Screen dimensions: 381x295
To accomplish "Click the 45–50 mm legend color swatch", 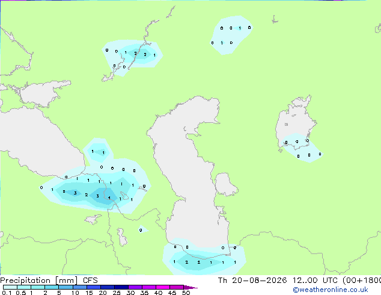I will coord(177,287).
